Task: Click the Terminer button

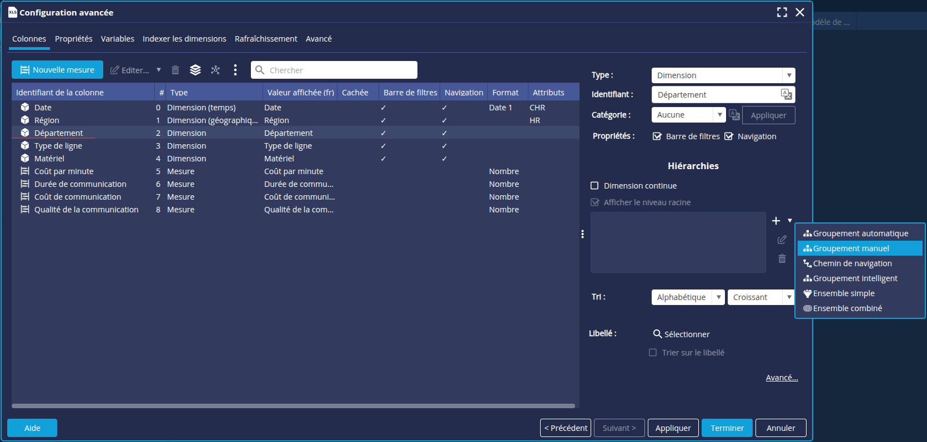Action: pos(727,428)
